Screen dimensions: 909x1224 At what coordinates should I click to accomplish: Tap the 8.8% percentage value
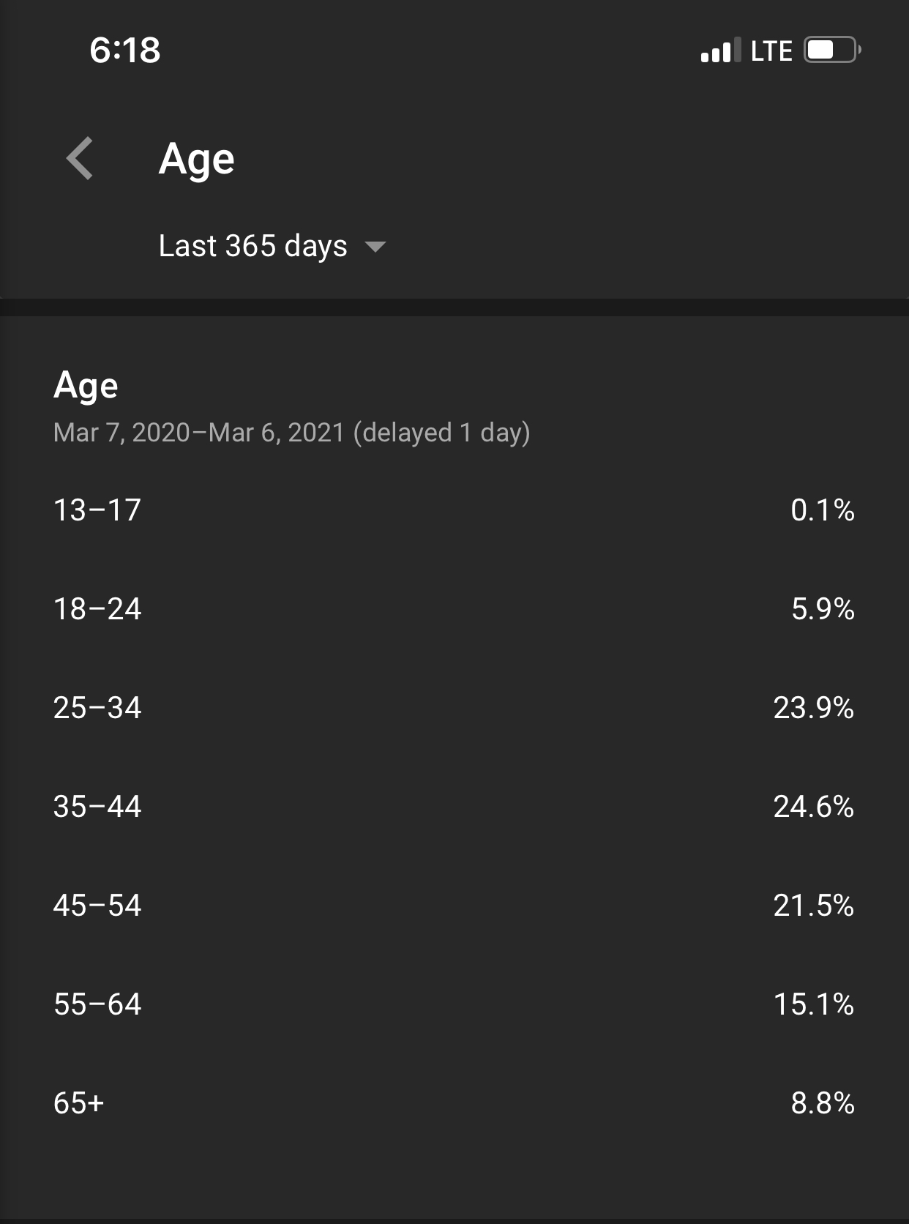click(x=822, y=1102)
